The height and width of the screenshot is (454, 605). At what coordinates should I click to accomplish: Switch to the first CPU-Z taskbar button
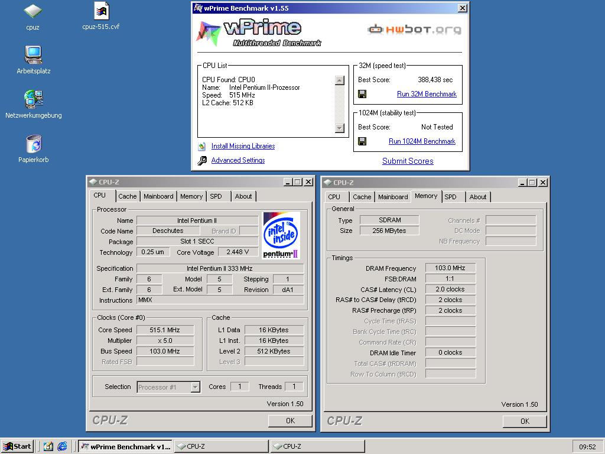tap(222, 446)
